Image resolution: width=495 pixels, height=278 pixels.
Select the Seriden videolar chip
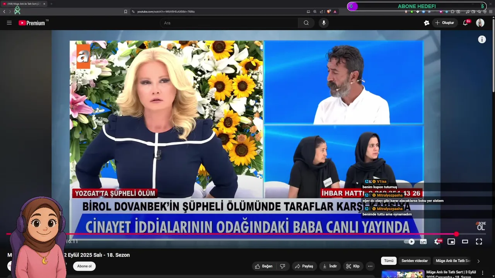[x=415, y=261]
